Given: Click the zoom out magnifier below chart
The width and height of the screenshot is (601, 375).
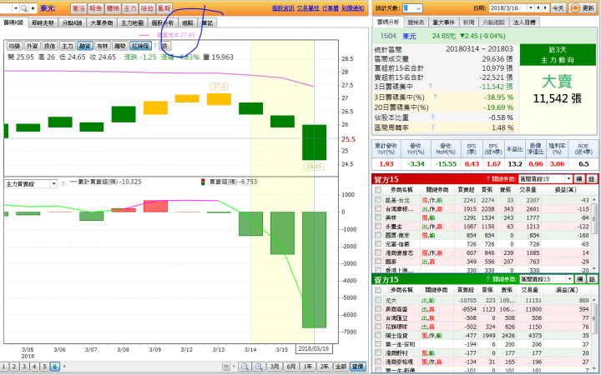Looking at the screenshot, I should click(x=245, y=367).
